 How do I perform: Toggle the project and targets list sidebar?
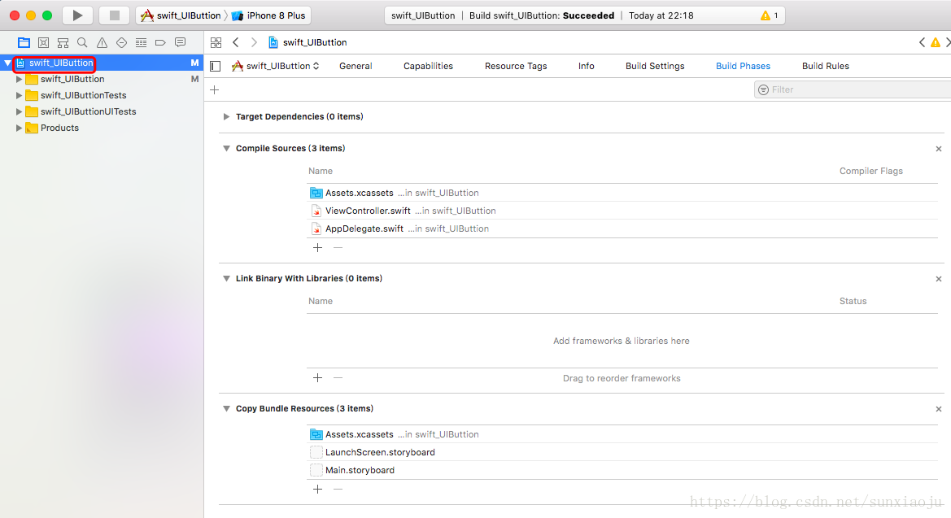click(216, 66)
